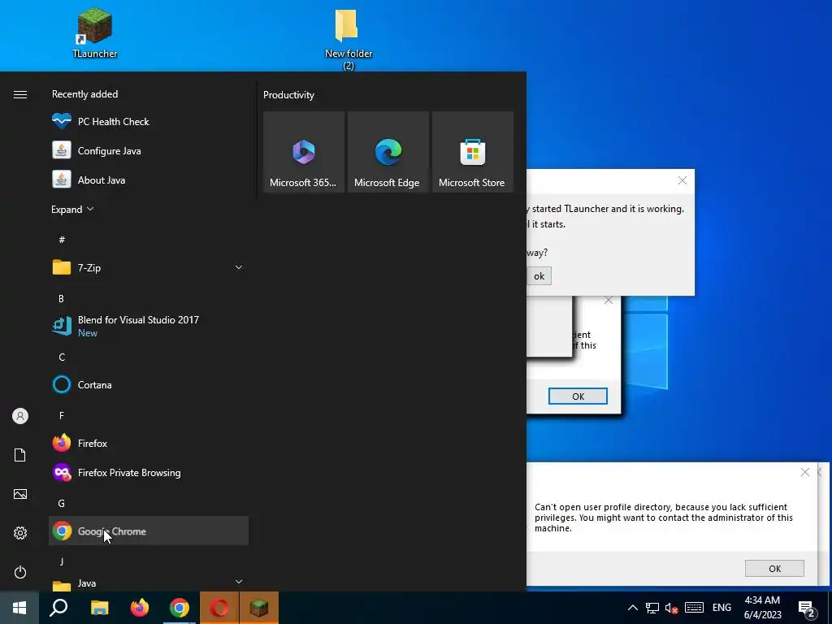Open the Microsoft Store tile
Screen dimensions: 832x624
point(472,152)
